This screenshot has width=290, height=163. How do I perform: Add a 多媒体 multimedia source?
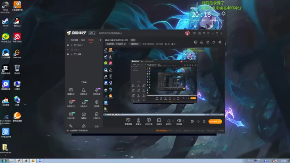coord(159,122)
